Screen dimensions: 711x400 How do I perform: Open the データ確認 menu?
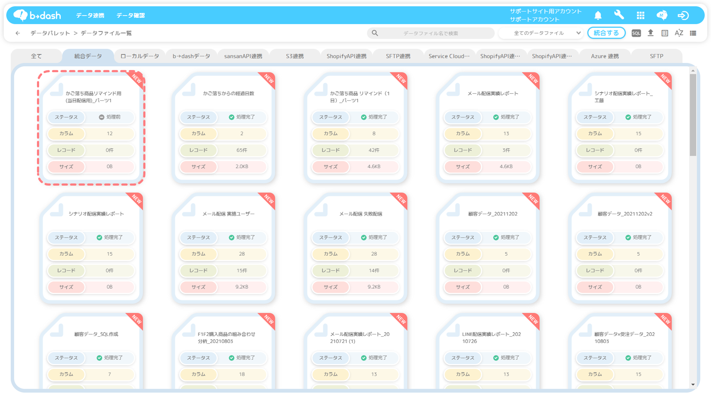click(130, 15)
